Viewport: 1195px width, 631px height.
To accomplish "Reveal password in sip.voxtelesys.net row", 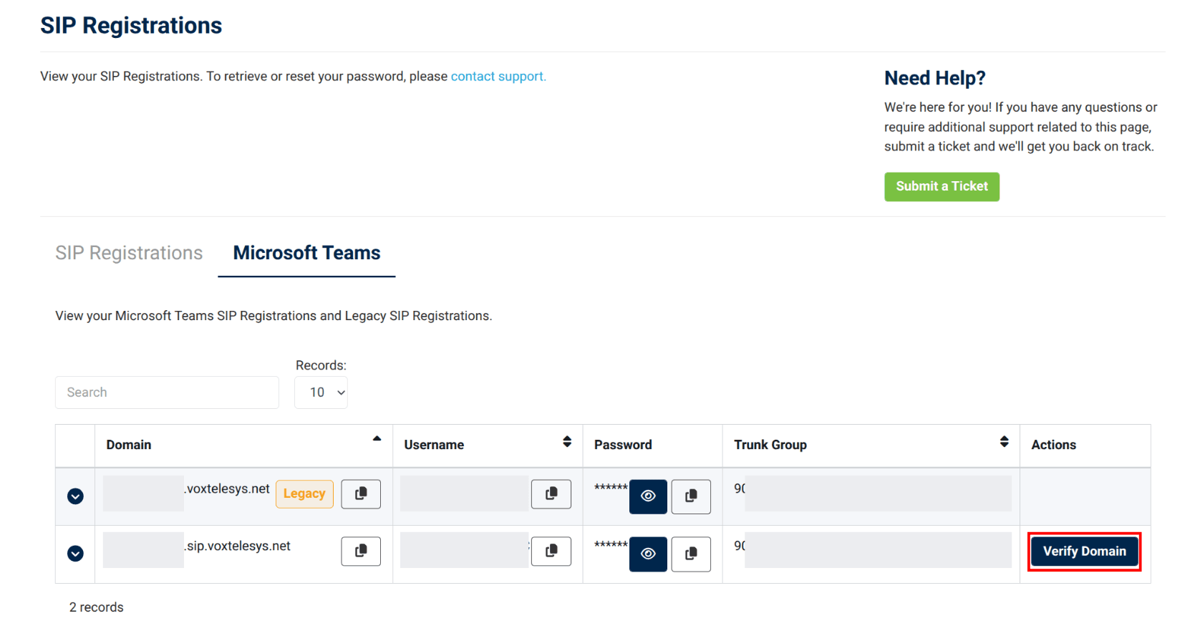I will [648, 554].
